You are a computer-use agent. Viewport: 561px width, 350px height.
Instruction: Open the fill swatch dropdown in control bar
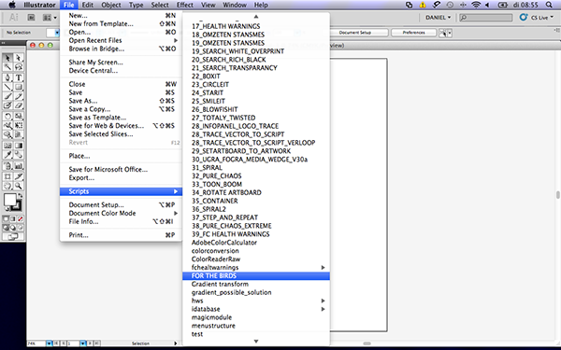(57, 33)
